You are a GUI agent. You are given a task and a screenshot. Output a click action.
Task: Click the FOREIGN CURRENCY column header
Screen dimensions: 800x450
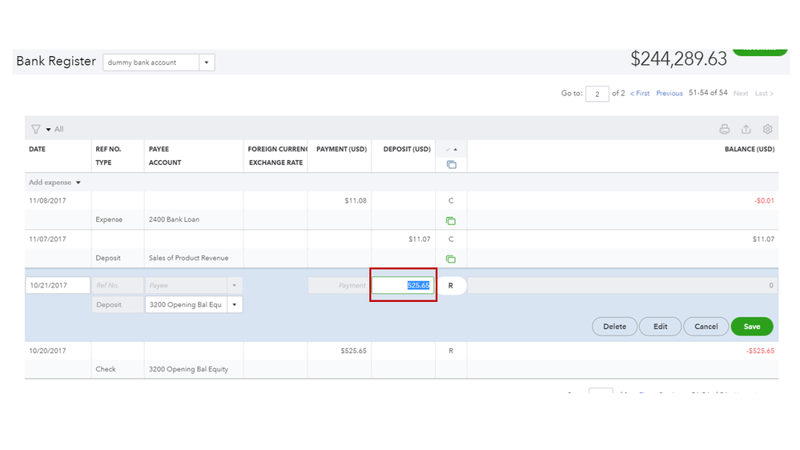[278, 149]
